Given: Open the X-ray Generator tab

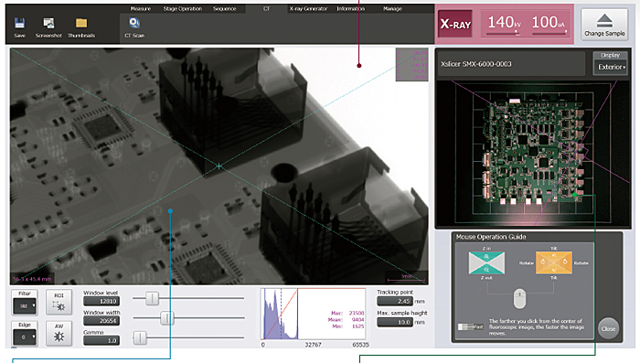Looking at the screenshot, I should pos(308,8).
